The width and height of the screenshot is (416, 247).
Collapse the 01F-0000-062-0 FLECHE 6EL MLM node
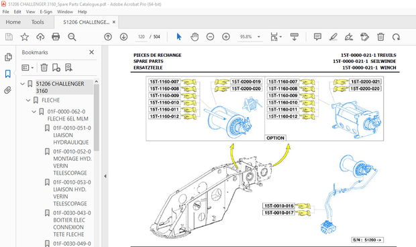(34, 112)
